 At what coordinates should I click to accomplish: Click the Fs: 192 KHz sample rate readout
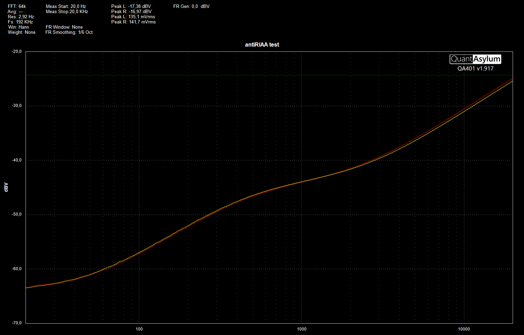pos(20,22)
